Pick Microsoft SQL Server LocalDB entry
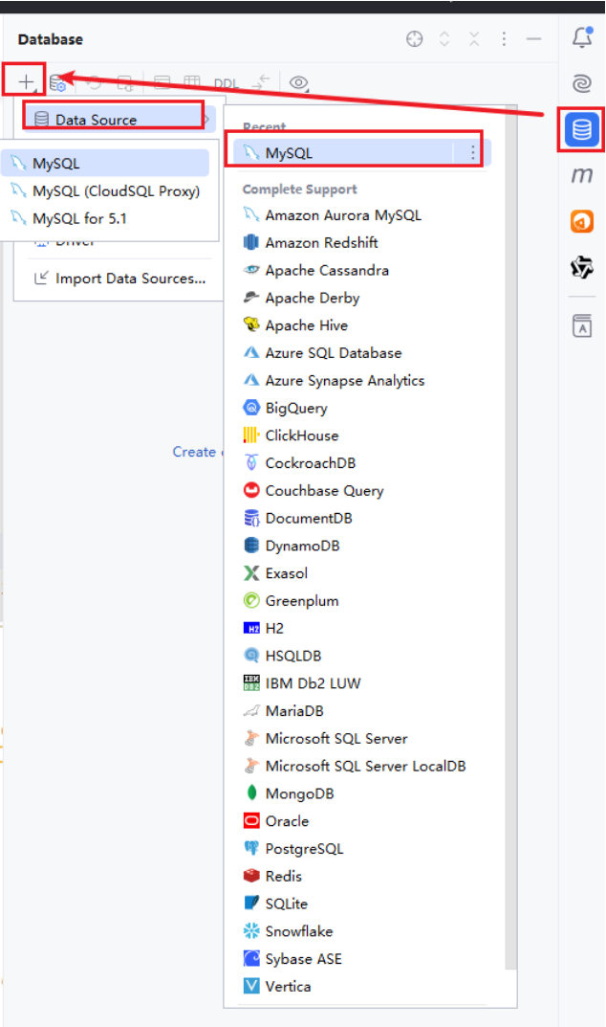This screenshot has width=606, height=1027. [355, 765]
